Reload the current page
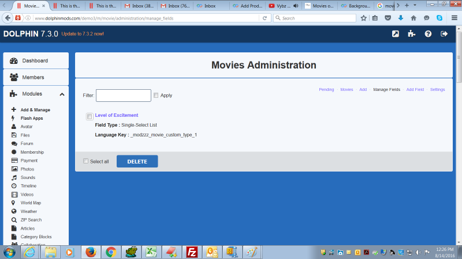This screenshot has width=462, height=259. pos(264,18)
